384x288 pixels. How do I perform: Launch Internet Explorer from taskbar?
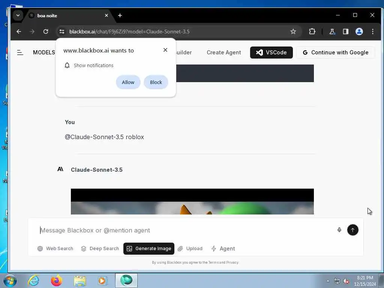pos(33,280)
